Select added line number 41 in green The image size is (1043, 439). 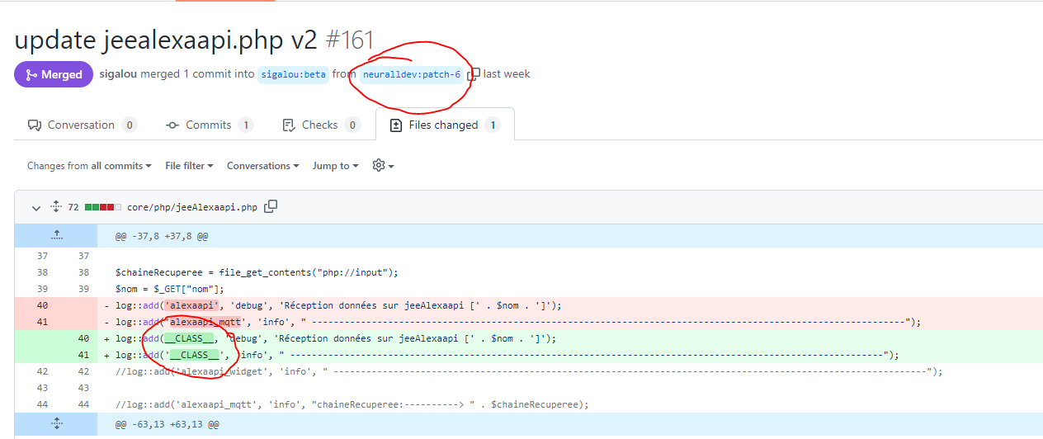point(83,355)
